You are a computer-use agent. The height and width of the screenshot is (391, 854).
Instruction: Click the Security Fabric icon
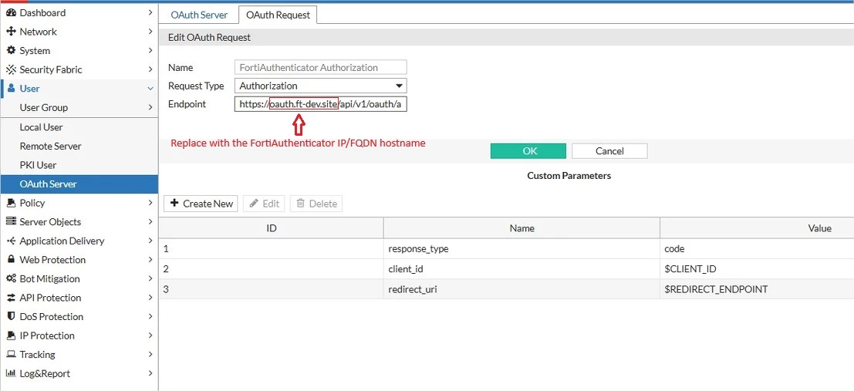11,69
